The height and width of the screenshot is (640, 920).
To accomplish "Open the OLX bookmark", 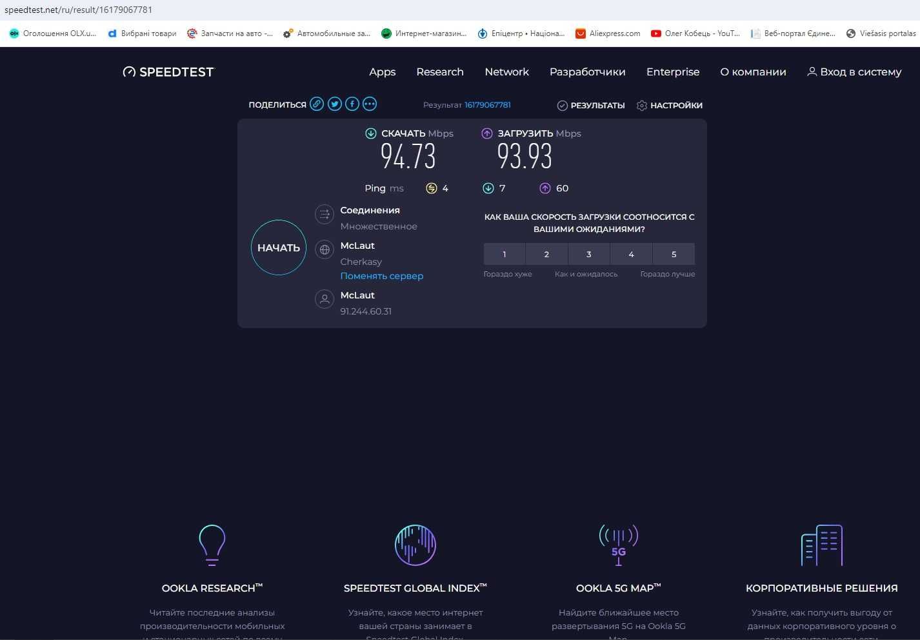I will 53,34.
